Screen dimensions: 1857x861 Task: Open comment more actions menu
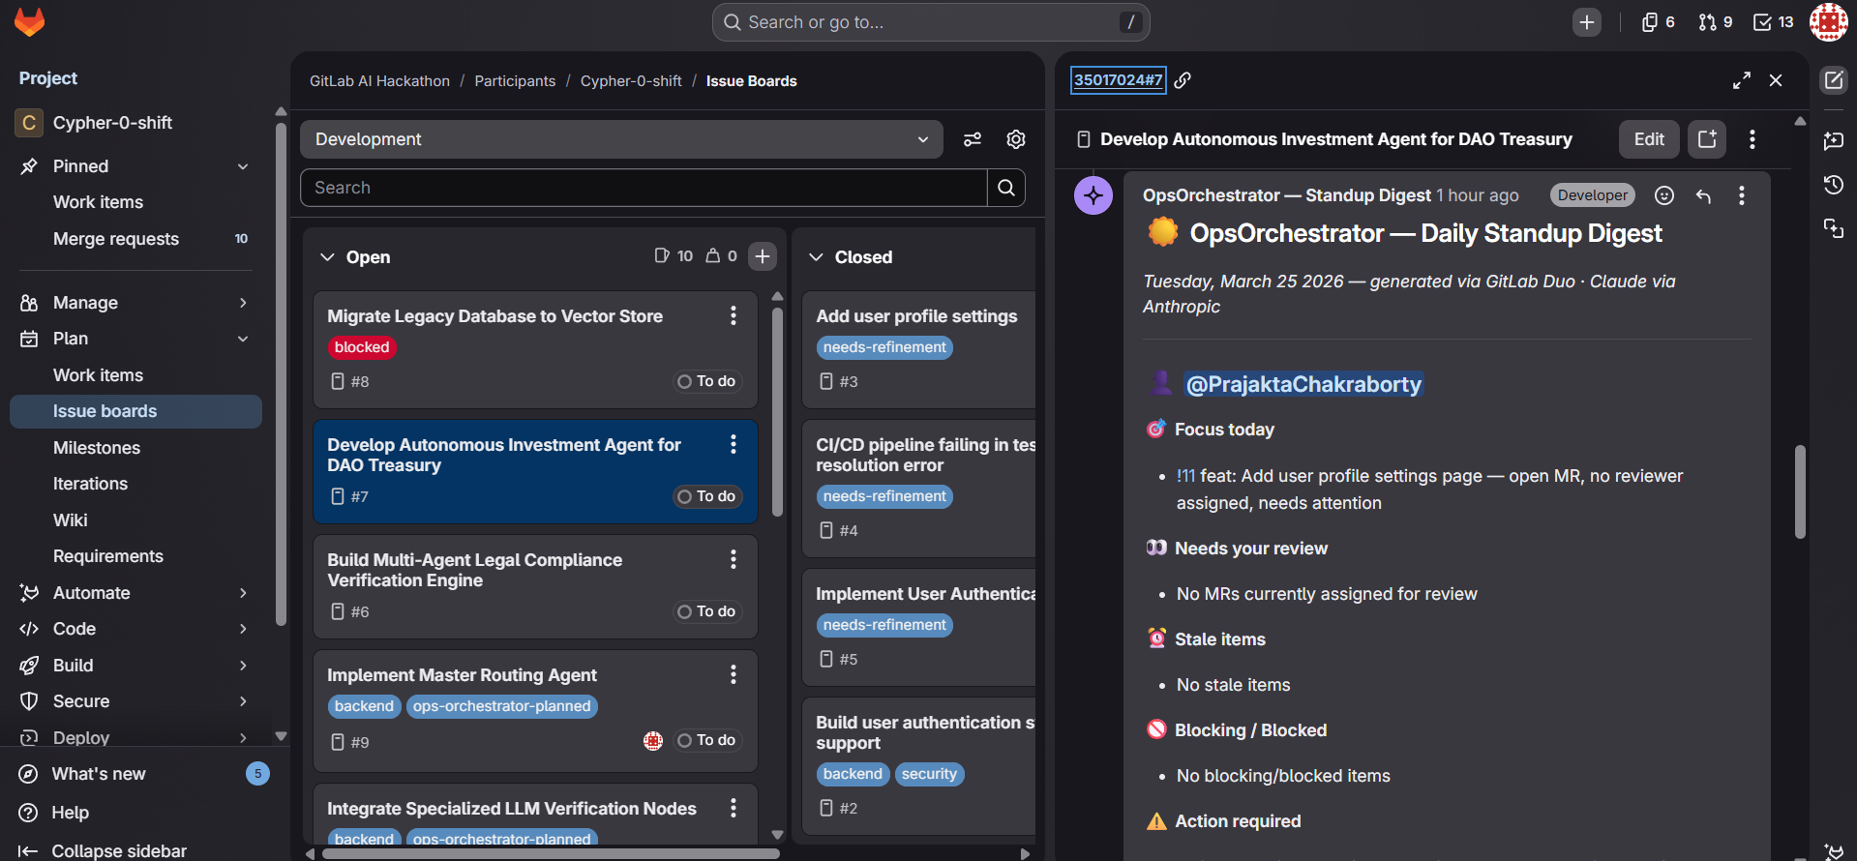pos(1742,195)
